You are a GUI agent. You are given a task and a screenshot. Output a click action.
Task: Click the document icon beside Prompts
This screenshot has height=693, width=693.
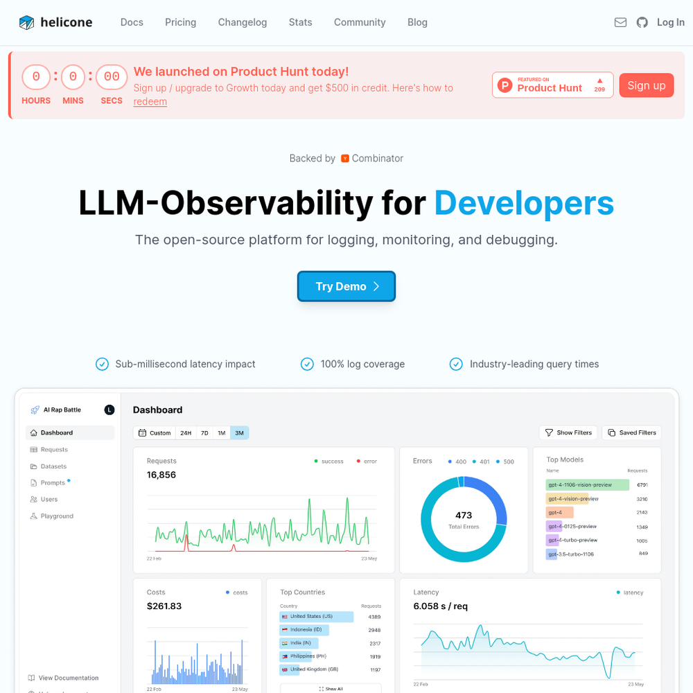33,482
